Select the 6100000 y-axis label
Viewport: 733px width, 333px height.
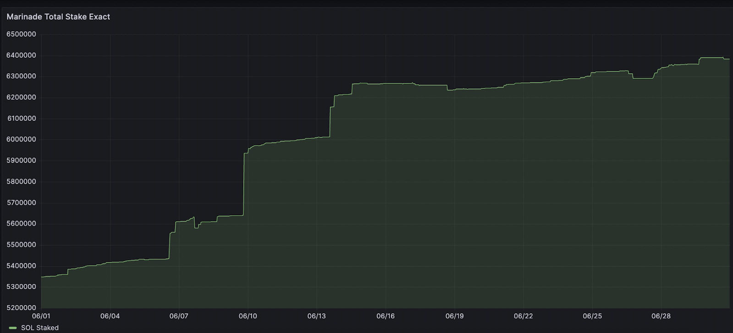21,119
